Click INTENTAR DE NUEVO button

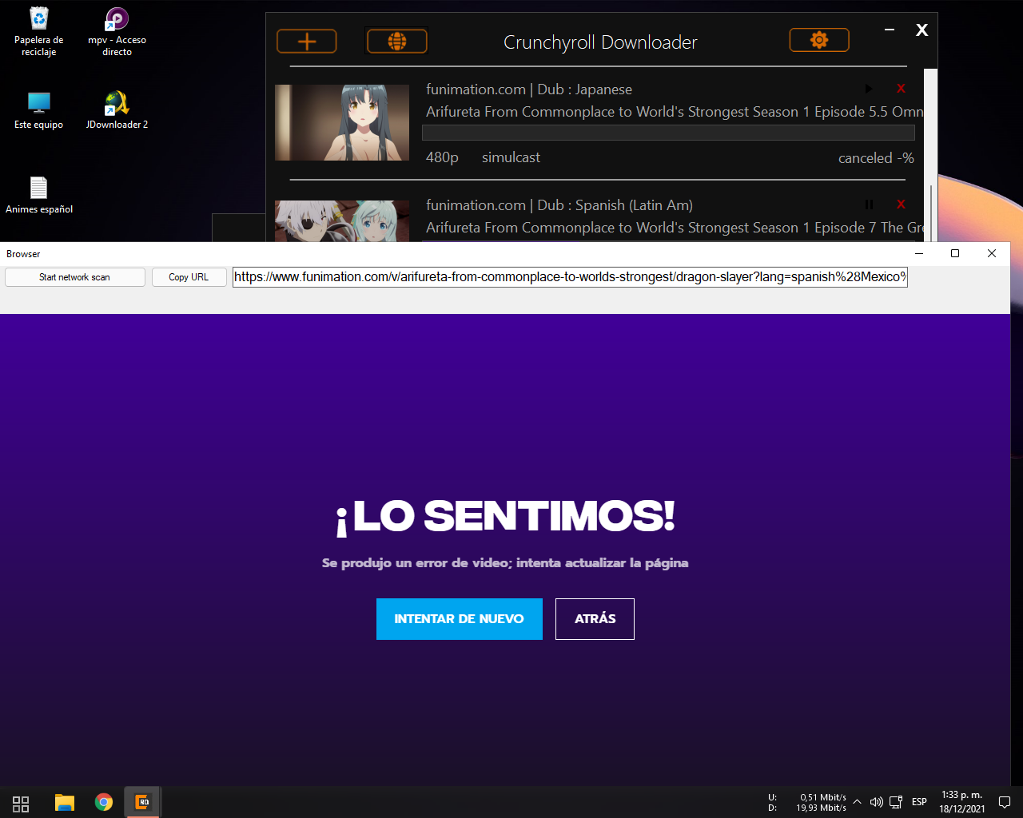pyautogui.click(x=460, y=619)
